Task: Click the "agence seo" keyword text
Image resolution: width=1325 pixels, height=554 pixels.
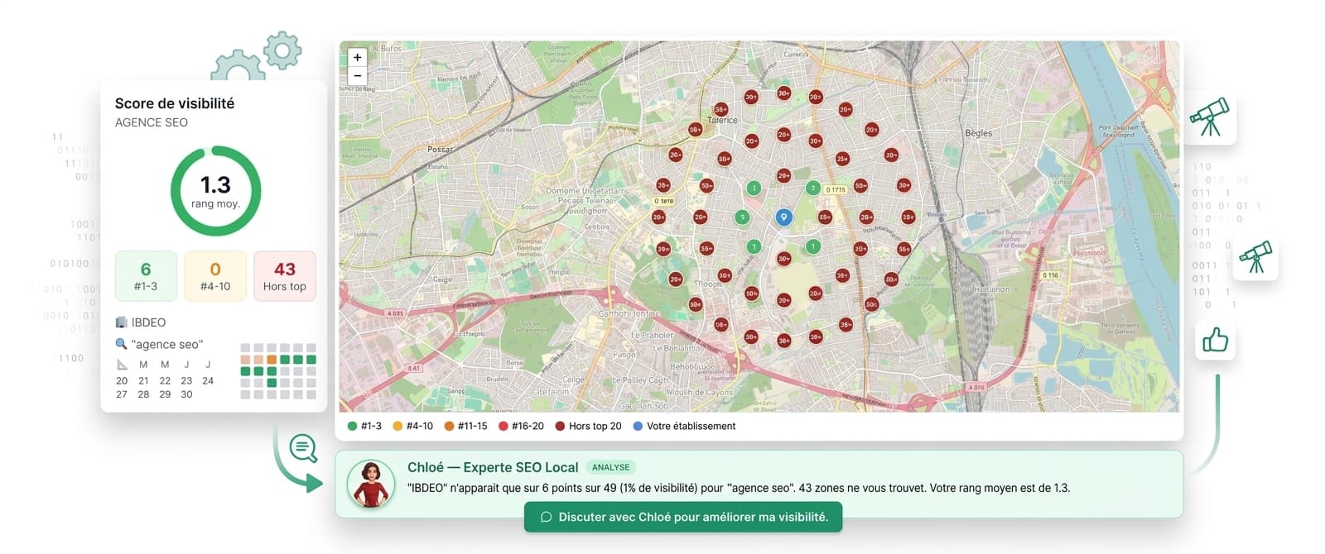Action: pos(167,344)
